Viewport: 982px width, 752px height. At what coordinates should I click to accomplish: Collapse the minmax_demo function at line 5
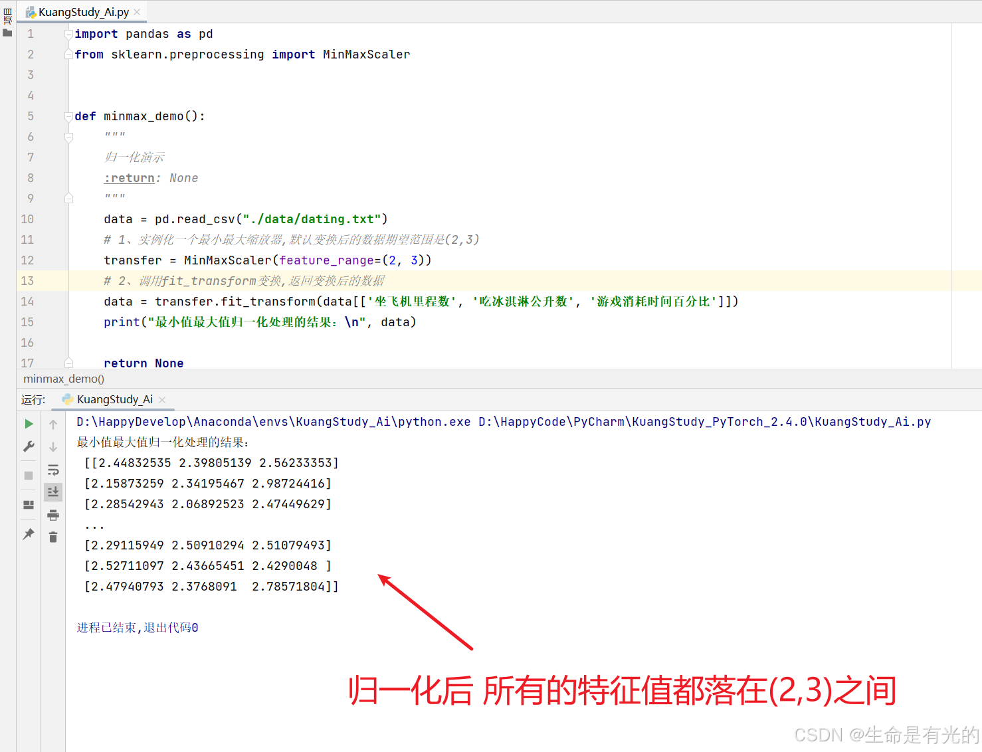(x=68, y=116)
